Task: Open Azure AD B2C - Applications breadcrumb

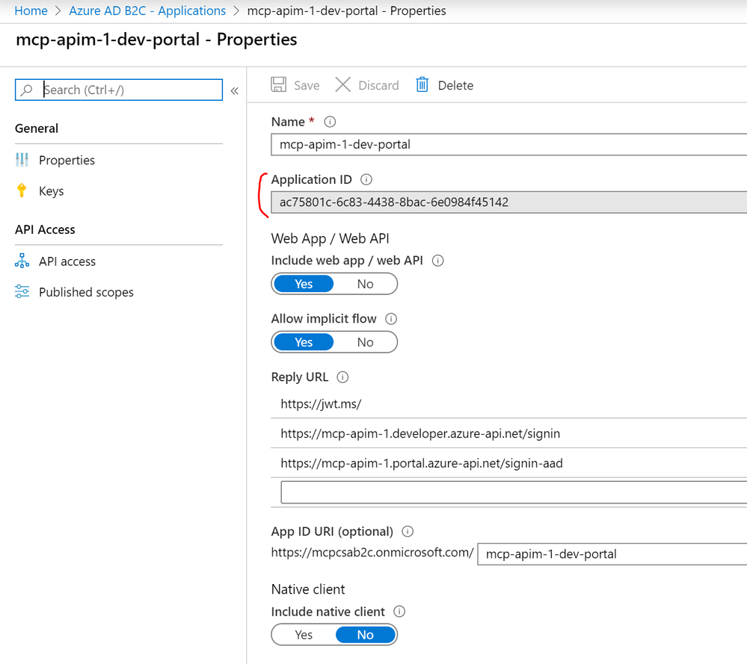Action: click(x=147, y=10)
